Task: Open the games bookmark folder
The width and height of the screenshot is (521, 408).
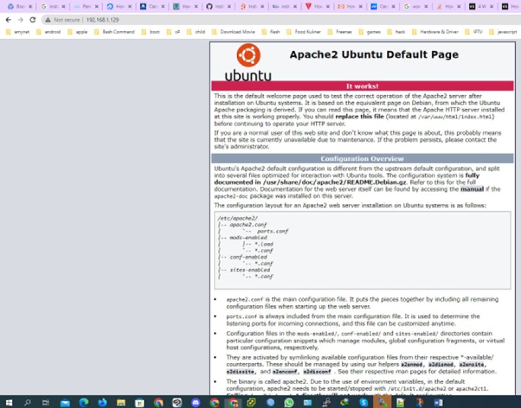Action: point(370,32)
